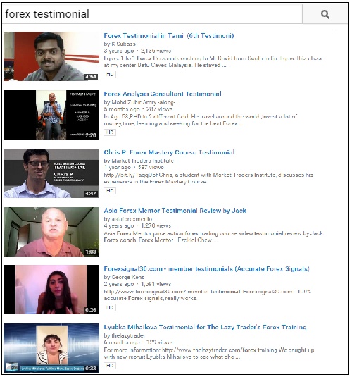Screen dimensions: 352x377
Task: Visit Market Traders Institute channel
Action: point(142,161)
